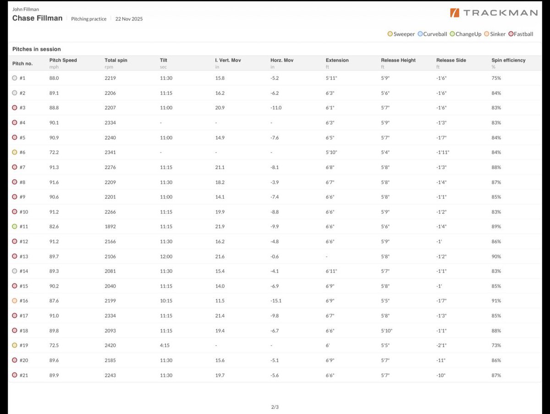550x414 pixels.
Task: Click the yellow Sweeper legend swatch
Action: pos(390,34)
